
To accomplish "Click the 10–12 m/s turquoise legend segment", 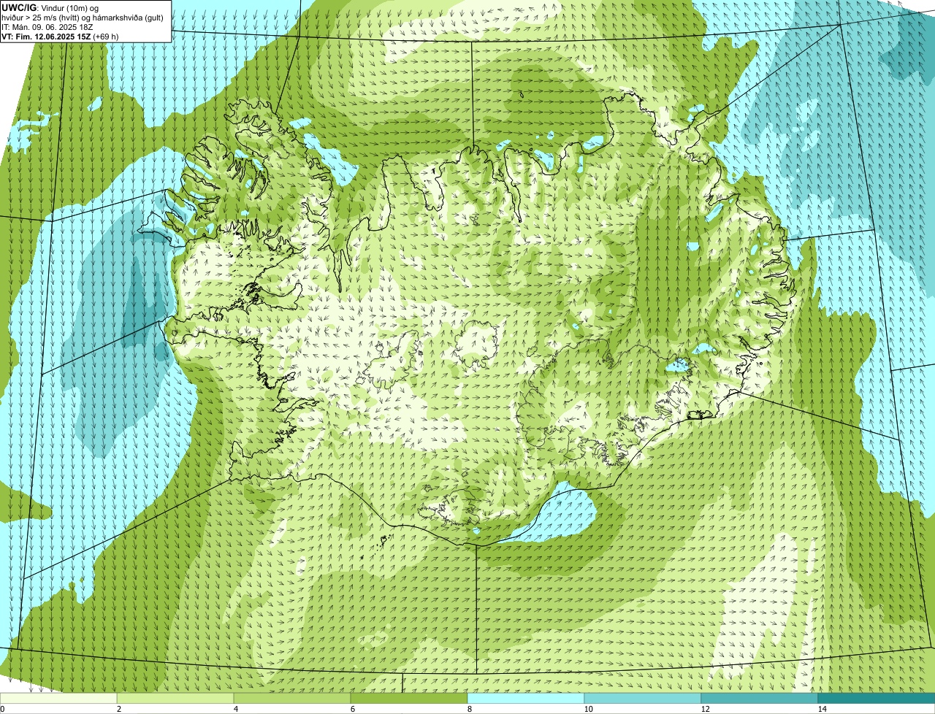I will click(643, 698).
